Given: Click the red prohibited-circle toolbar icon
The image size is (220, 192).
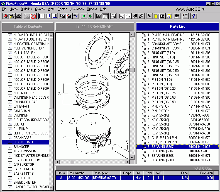Looking at the screenshot, I should coord(33,16).
